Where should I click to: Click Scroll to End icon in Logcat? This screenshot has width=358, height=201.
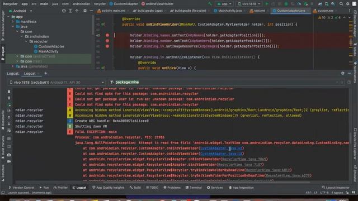click(x=9, y=111)
